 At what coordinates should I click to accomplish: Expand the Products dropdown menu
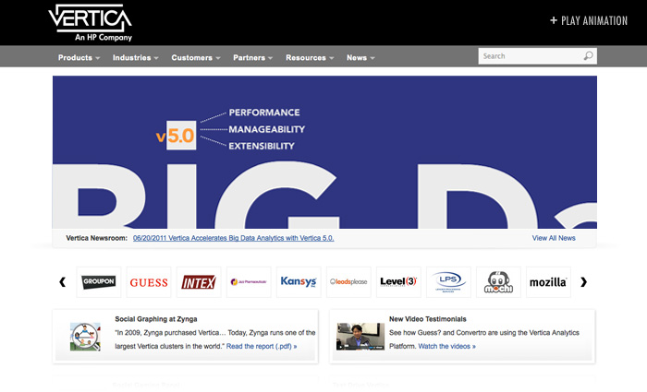[79, 57]
